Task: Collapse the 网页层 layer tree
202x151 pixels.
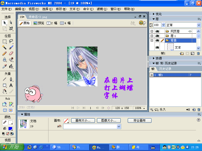Action: (152, 31)
